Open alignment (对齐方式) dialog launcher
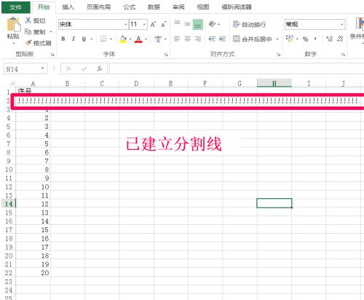The image size is (364, 300). click(279, 55)
